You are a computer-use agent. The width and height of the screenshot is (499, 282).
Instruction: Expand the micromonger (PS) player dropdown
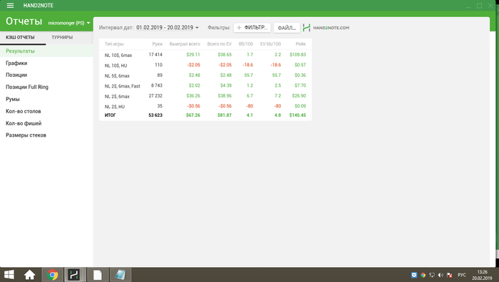coord(69,23)
